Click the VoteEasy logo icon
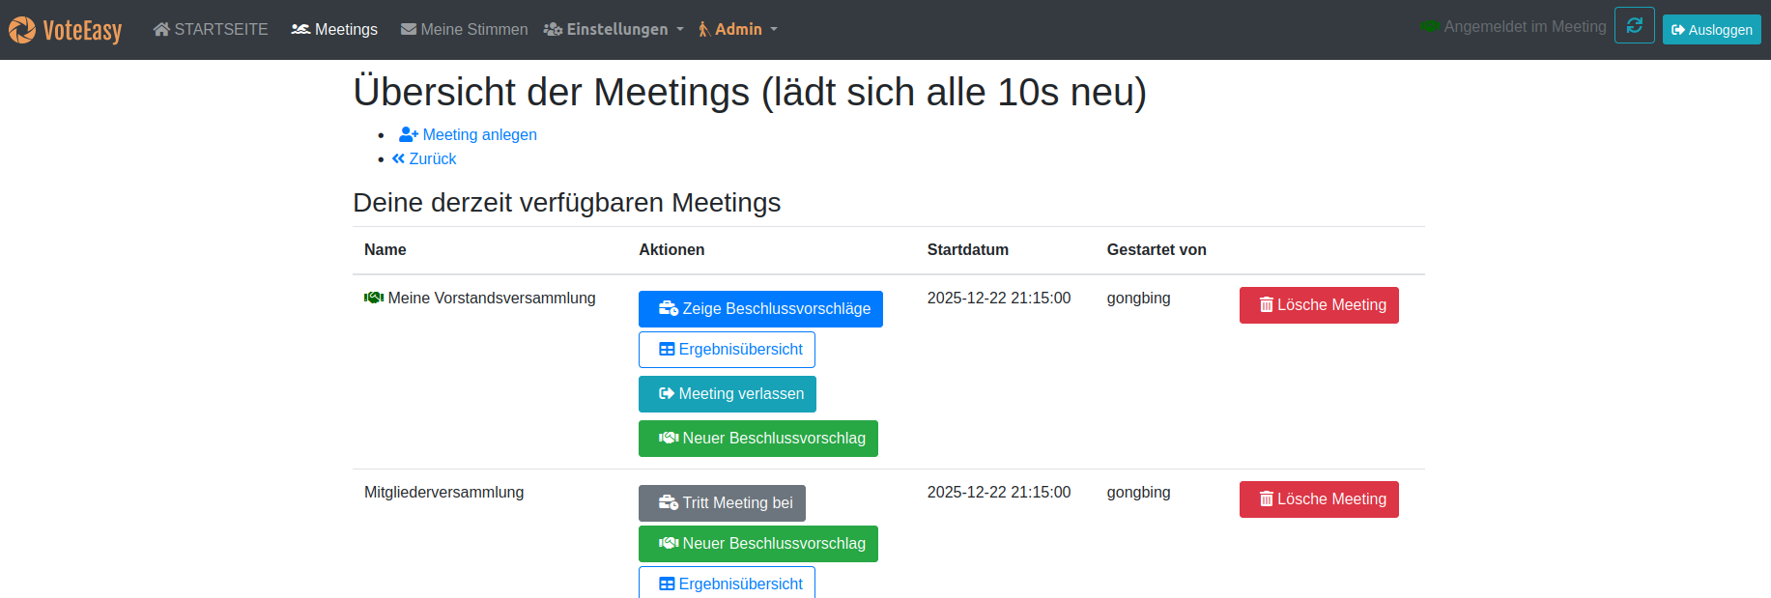 pyautogui.click(x=21, y=29)
